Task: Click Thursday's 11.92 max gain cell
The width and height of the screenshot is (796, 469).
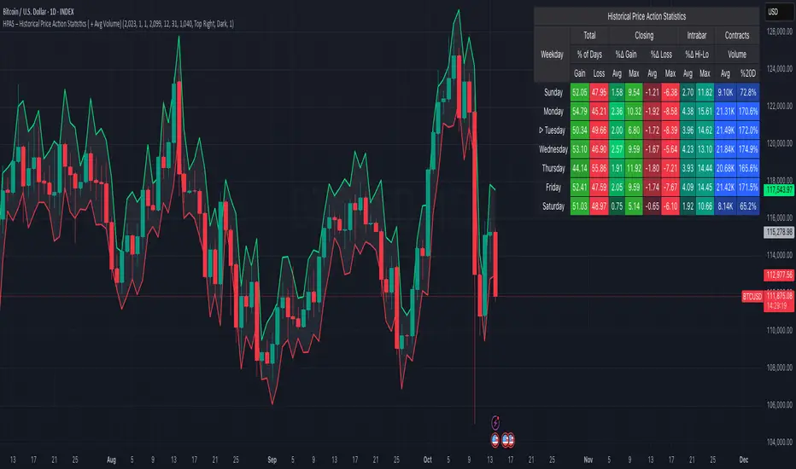Action: click(634, 168)
